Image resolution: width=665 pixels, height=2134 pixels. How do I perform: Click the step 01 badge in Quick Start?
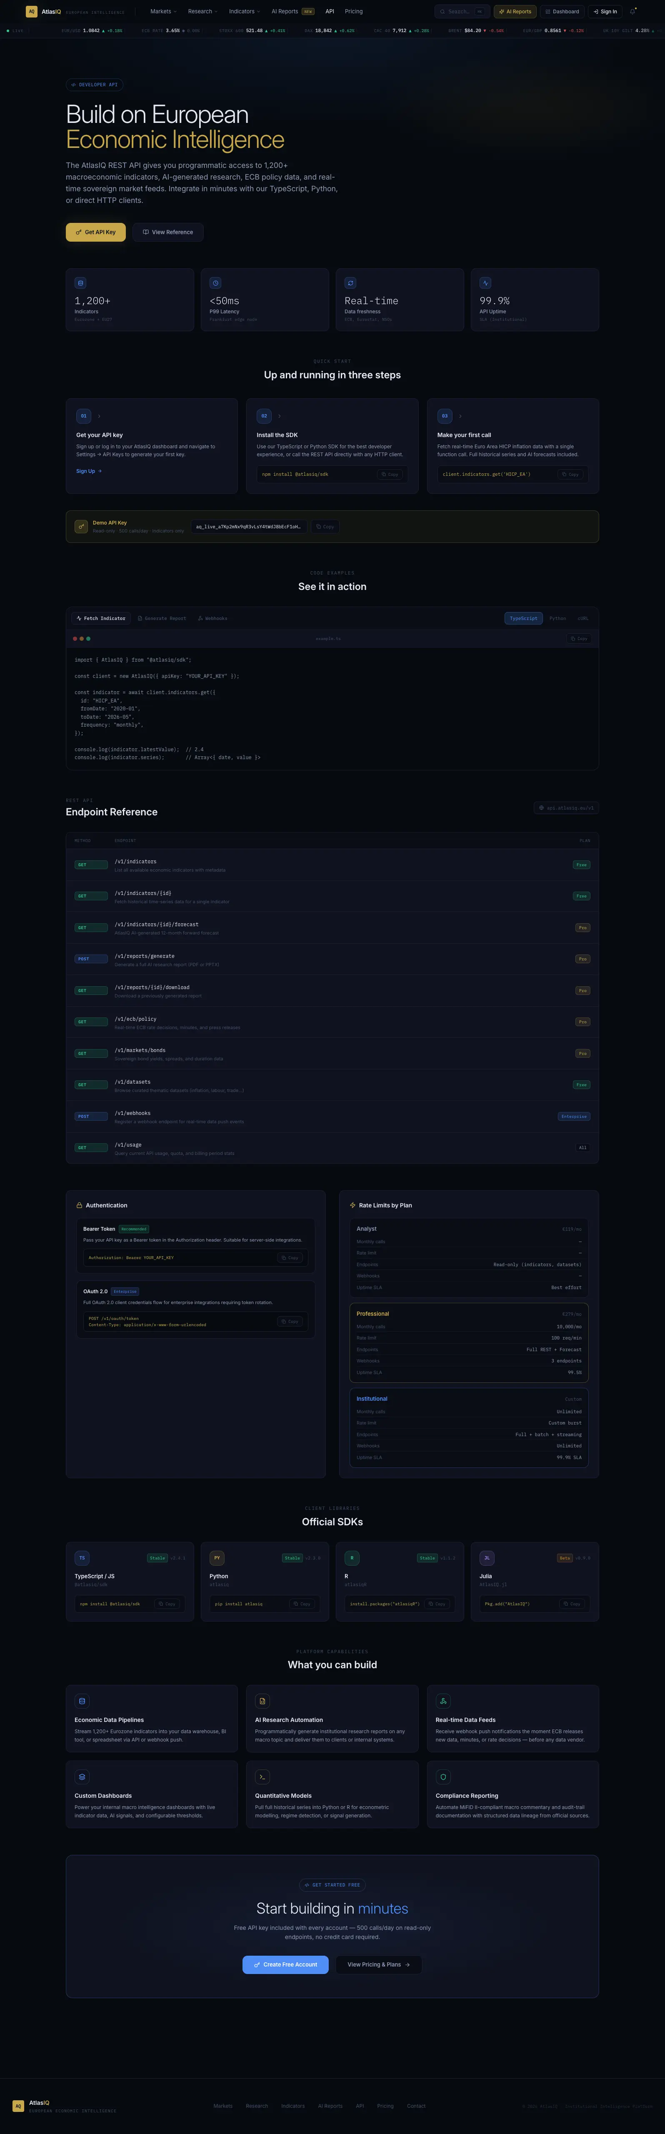[x=84, y=416]
